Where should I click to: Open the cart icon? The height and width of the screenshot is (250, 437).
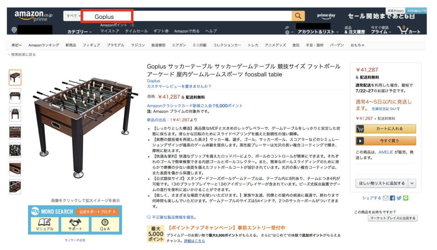[x=409, y=29]
